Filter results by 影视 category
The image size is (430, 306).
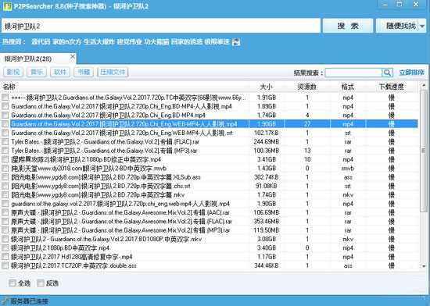(13, 73)
